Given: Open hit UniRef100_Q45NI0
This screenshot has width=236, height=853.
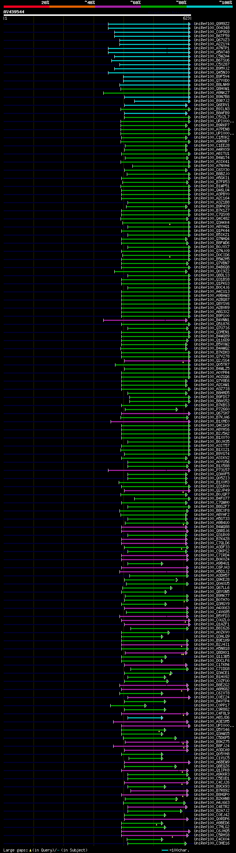Looking at the screenshot, I should pyautogui.click(x=212, y=73).
